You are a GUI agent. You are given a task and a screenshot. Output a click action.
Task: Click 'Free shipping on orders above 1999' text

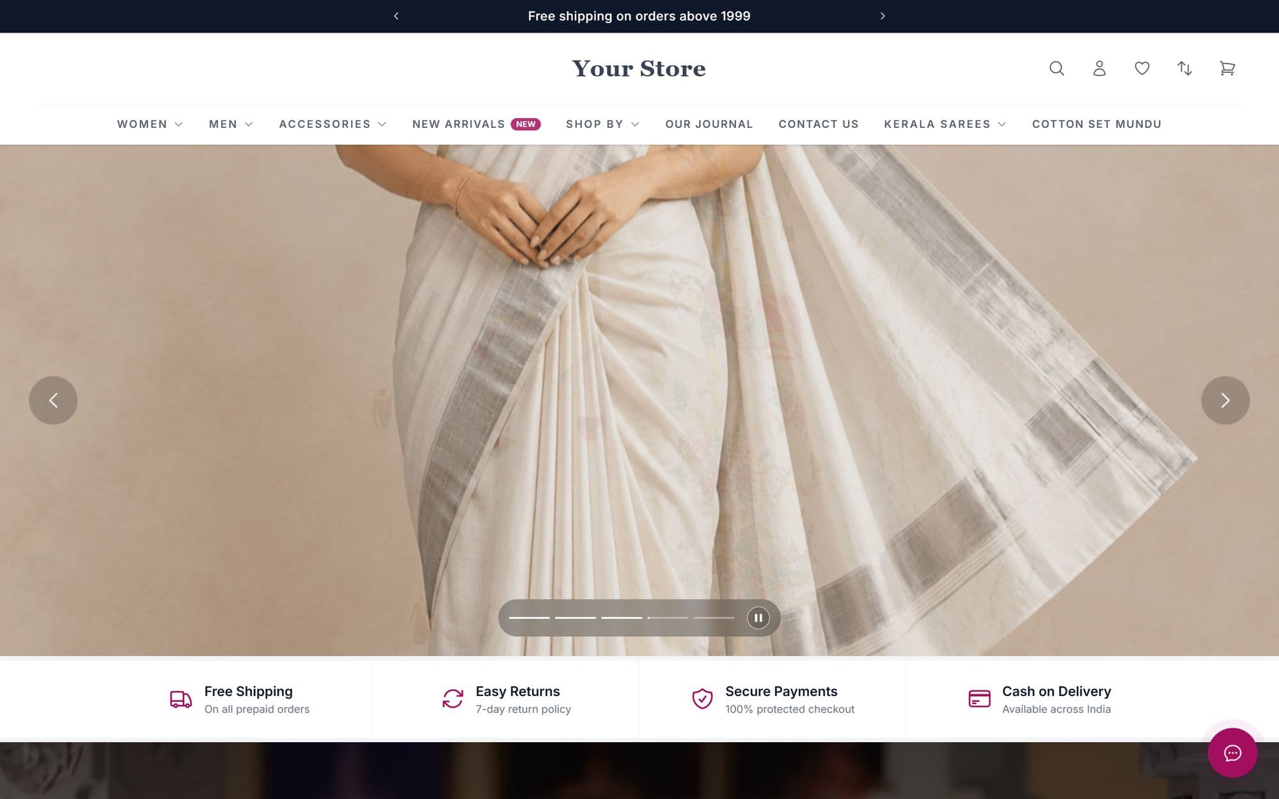coord(639,16)
